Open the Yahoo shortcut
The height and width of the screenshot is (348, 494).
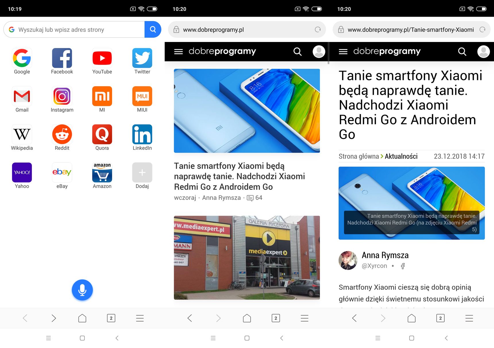(x=22, y=173)
